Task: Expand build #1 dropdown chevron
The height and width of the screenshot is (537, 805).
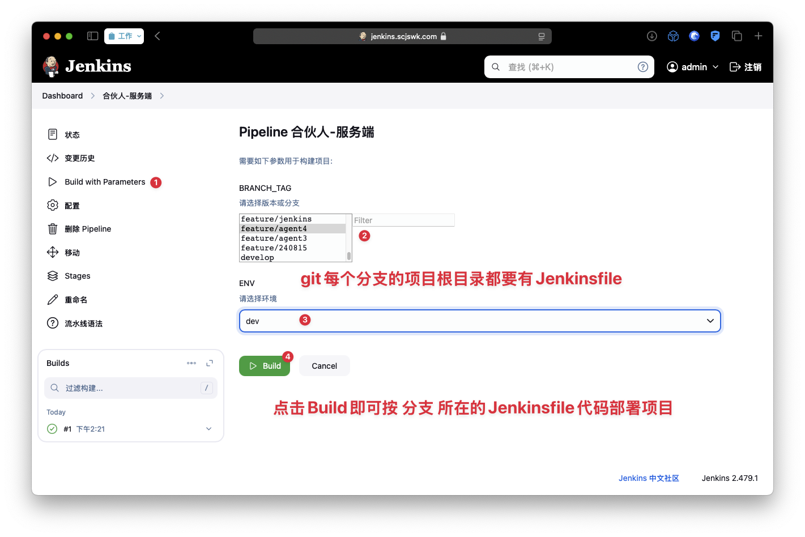Action: (x=208, y=429)
